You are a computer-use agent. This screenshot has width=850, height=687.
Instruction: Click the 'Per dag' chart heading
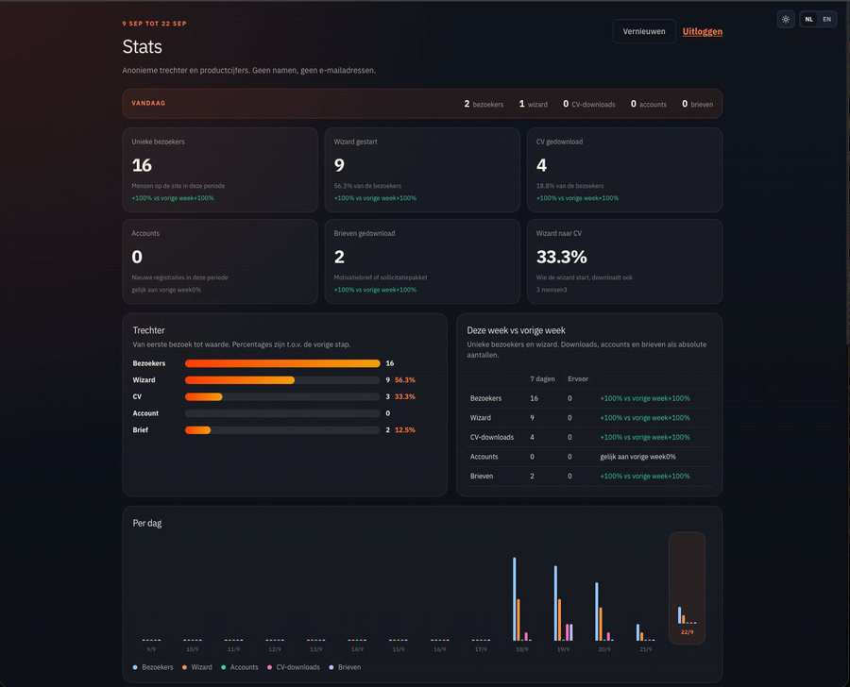coord(147,523)
